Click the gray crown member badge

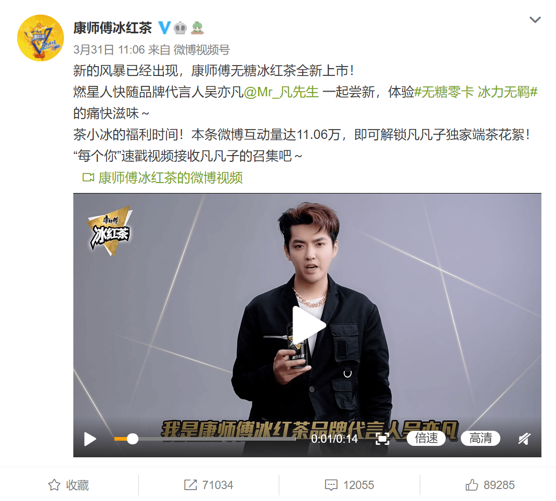coord(180,28)
